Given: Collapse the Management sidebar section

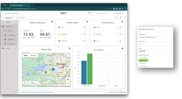Looking at the screenshot, I should click(x=9, y=27).
